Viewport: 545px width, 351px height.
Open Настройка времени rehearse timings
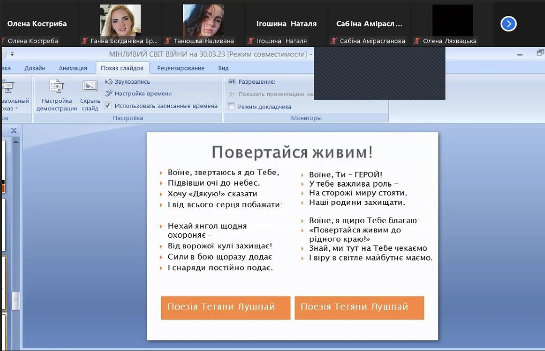coord(109,94)
